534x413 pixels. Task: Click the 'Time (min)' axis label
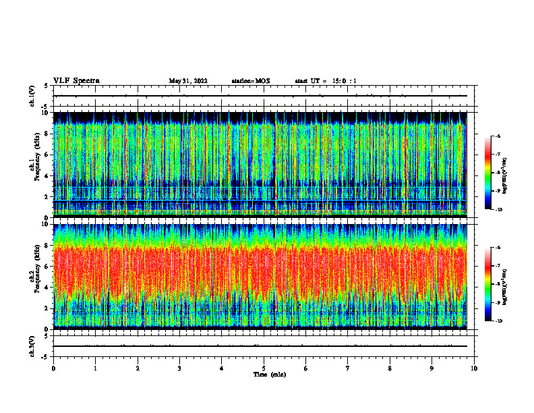pos(270,375)
